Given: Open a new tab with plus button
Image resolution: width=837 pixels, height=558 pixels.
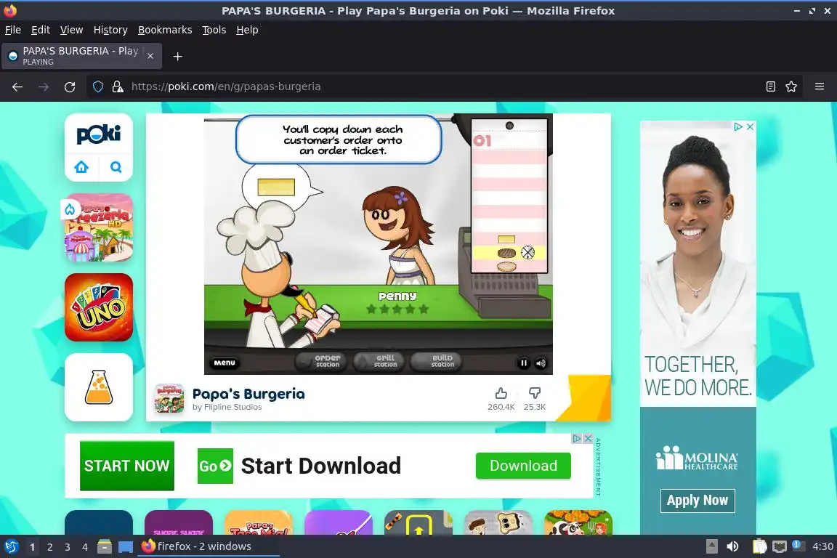Looking at the screenshot, I should [178, 57].
